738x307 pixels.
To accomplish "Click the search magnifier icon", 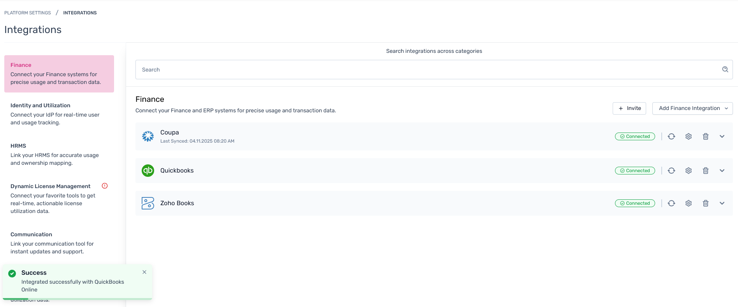I will point(725,70).
